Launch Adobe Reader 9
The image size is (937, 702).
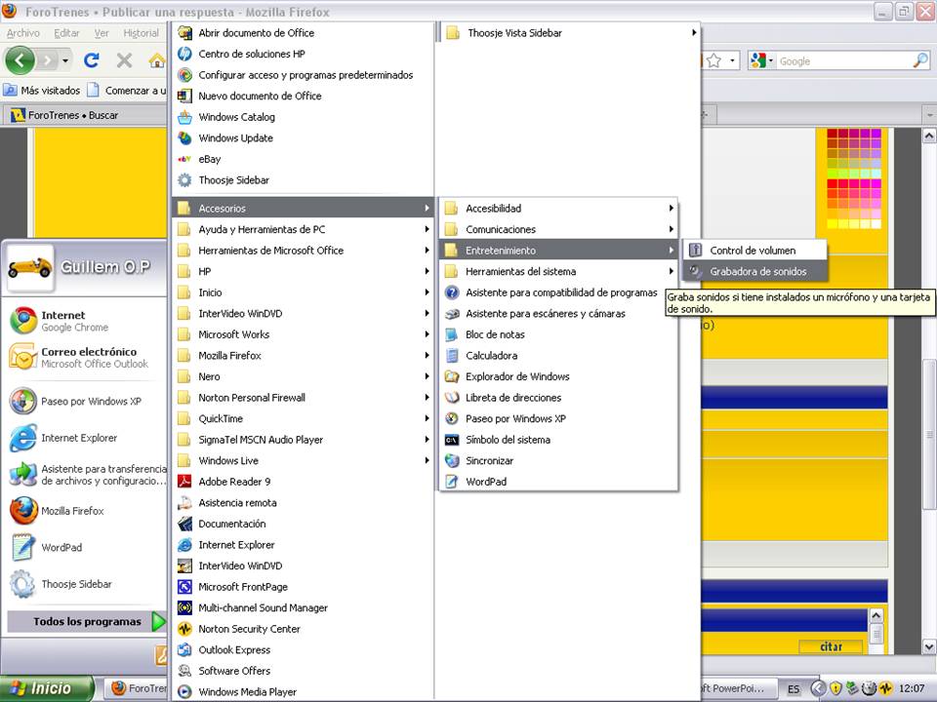304,482
